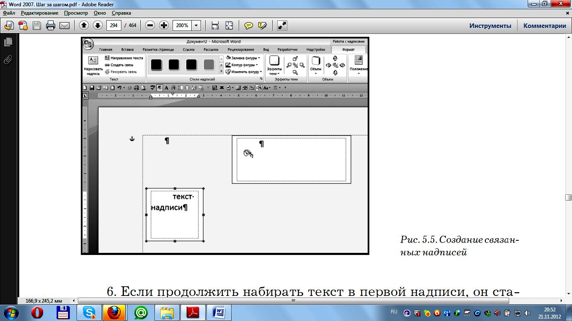Fit page to window width icon
Screen dimensions: 572x321
click(215, 25)
